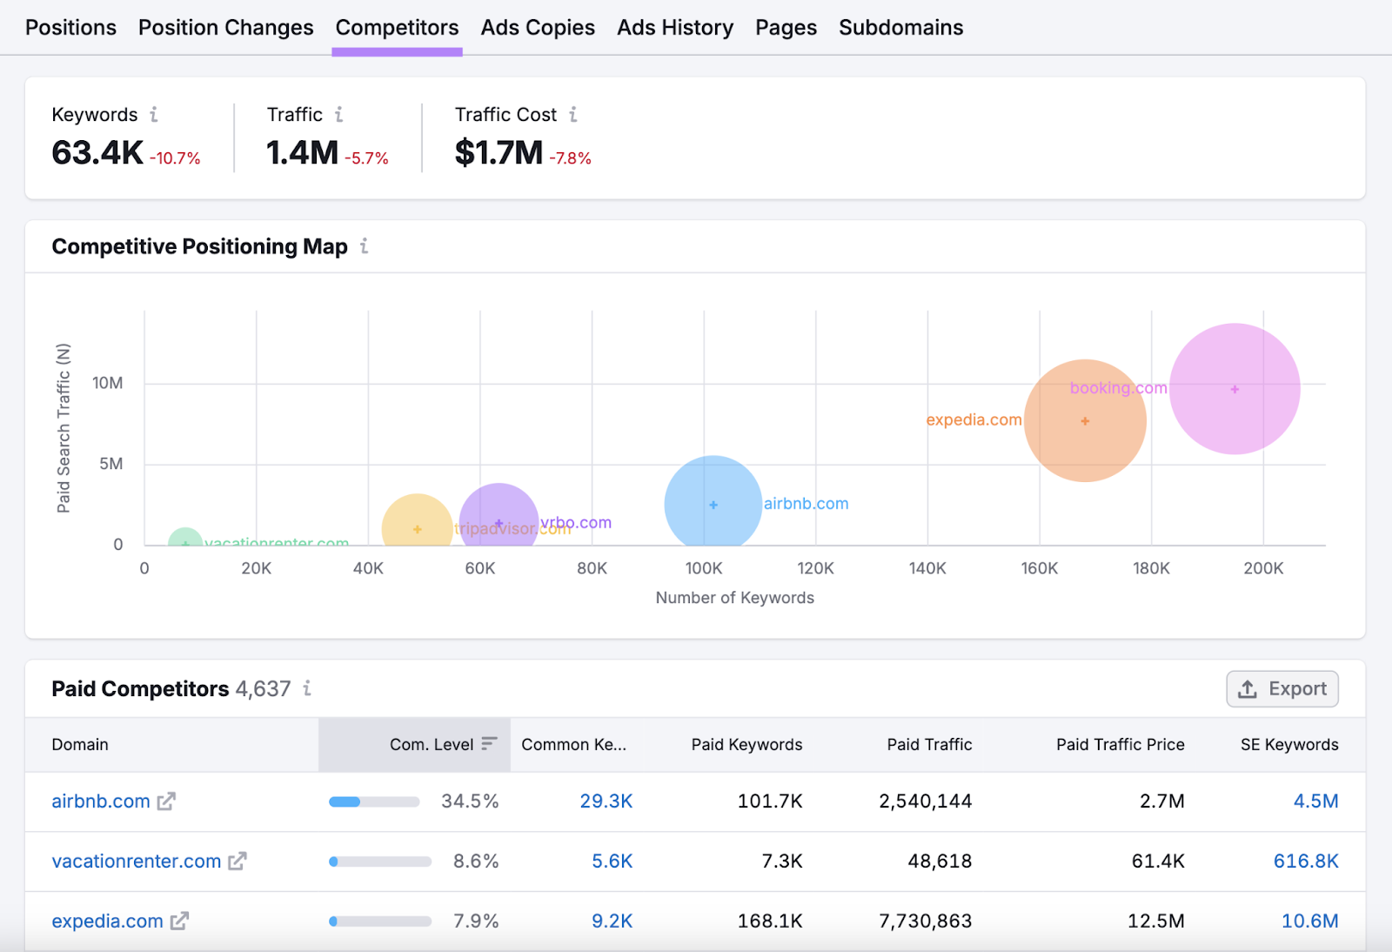
Task: Open the Ads Copies tab
Action: 538,27
